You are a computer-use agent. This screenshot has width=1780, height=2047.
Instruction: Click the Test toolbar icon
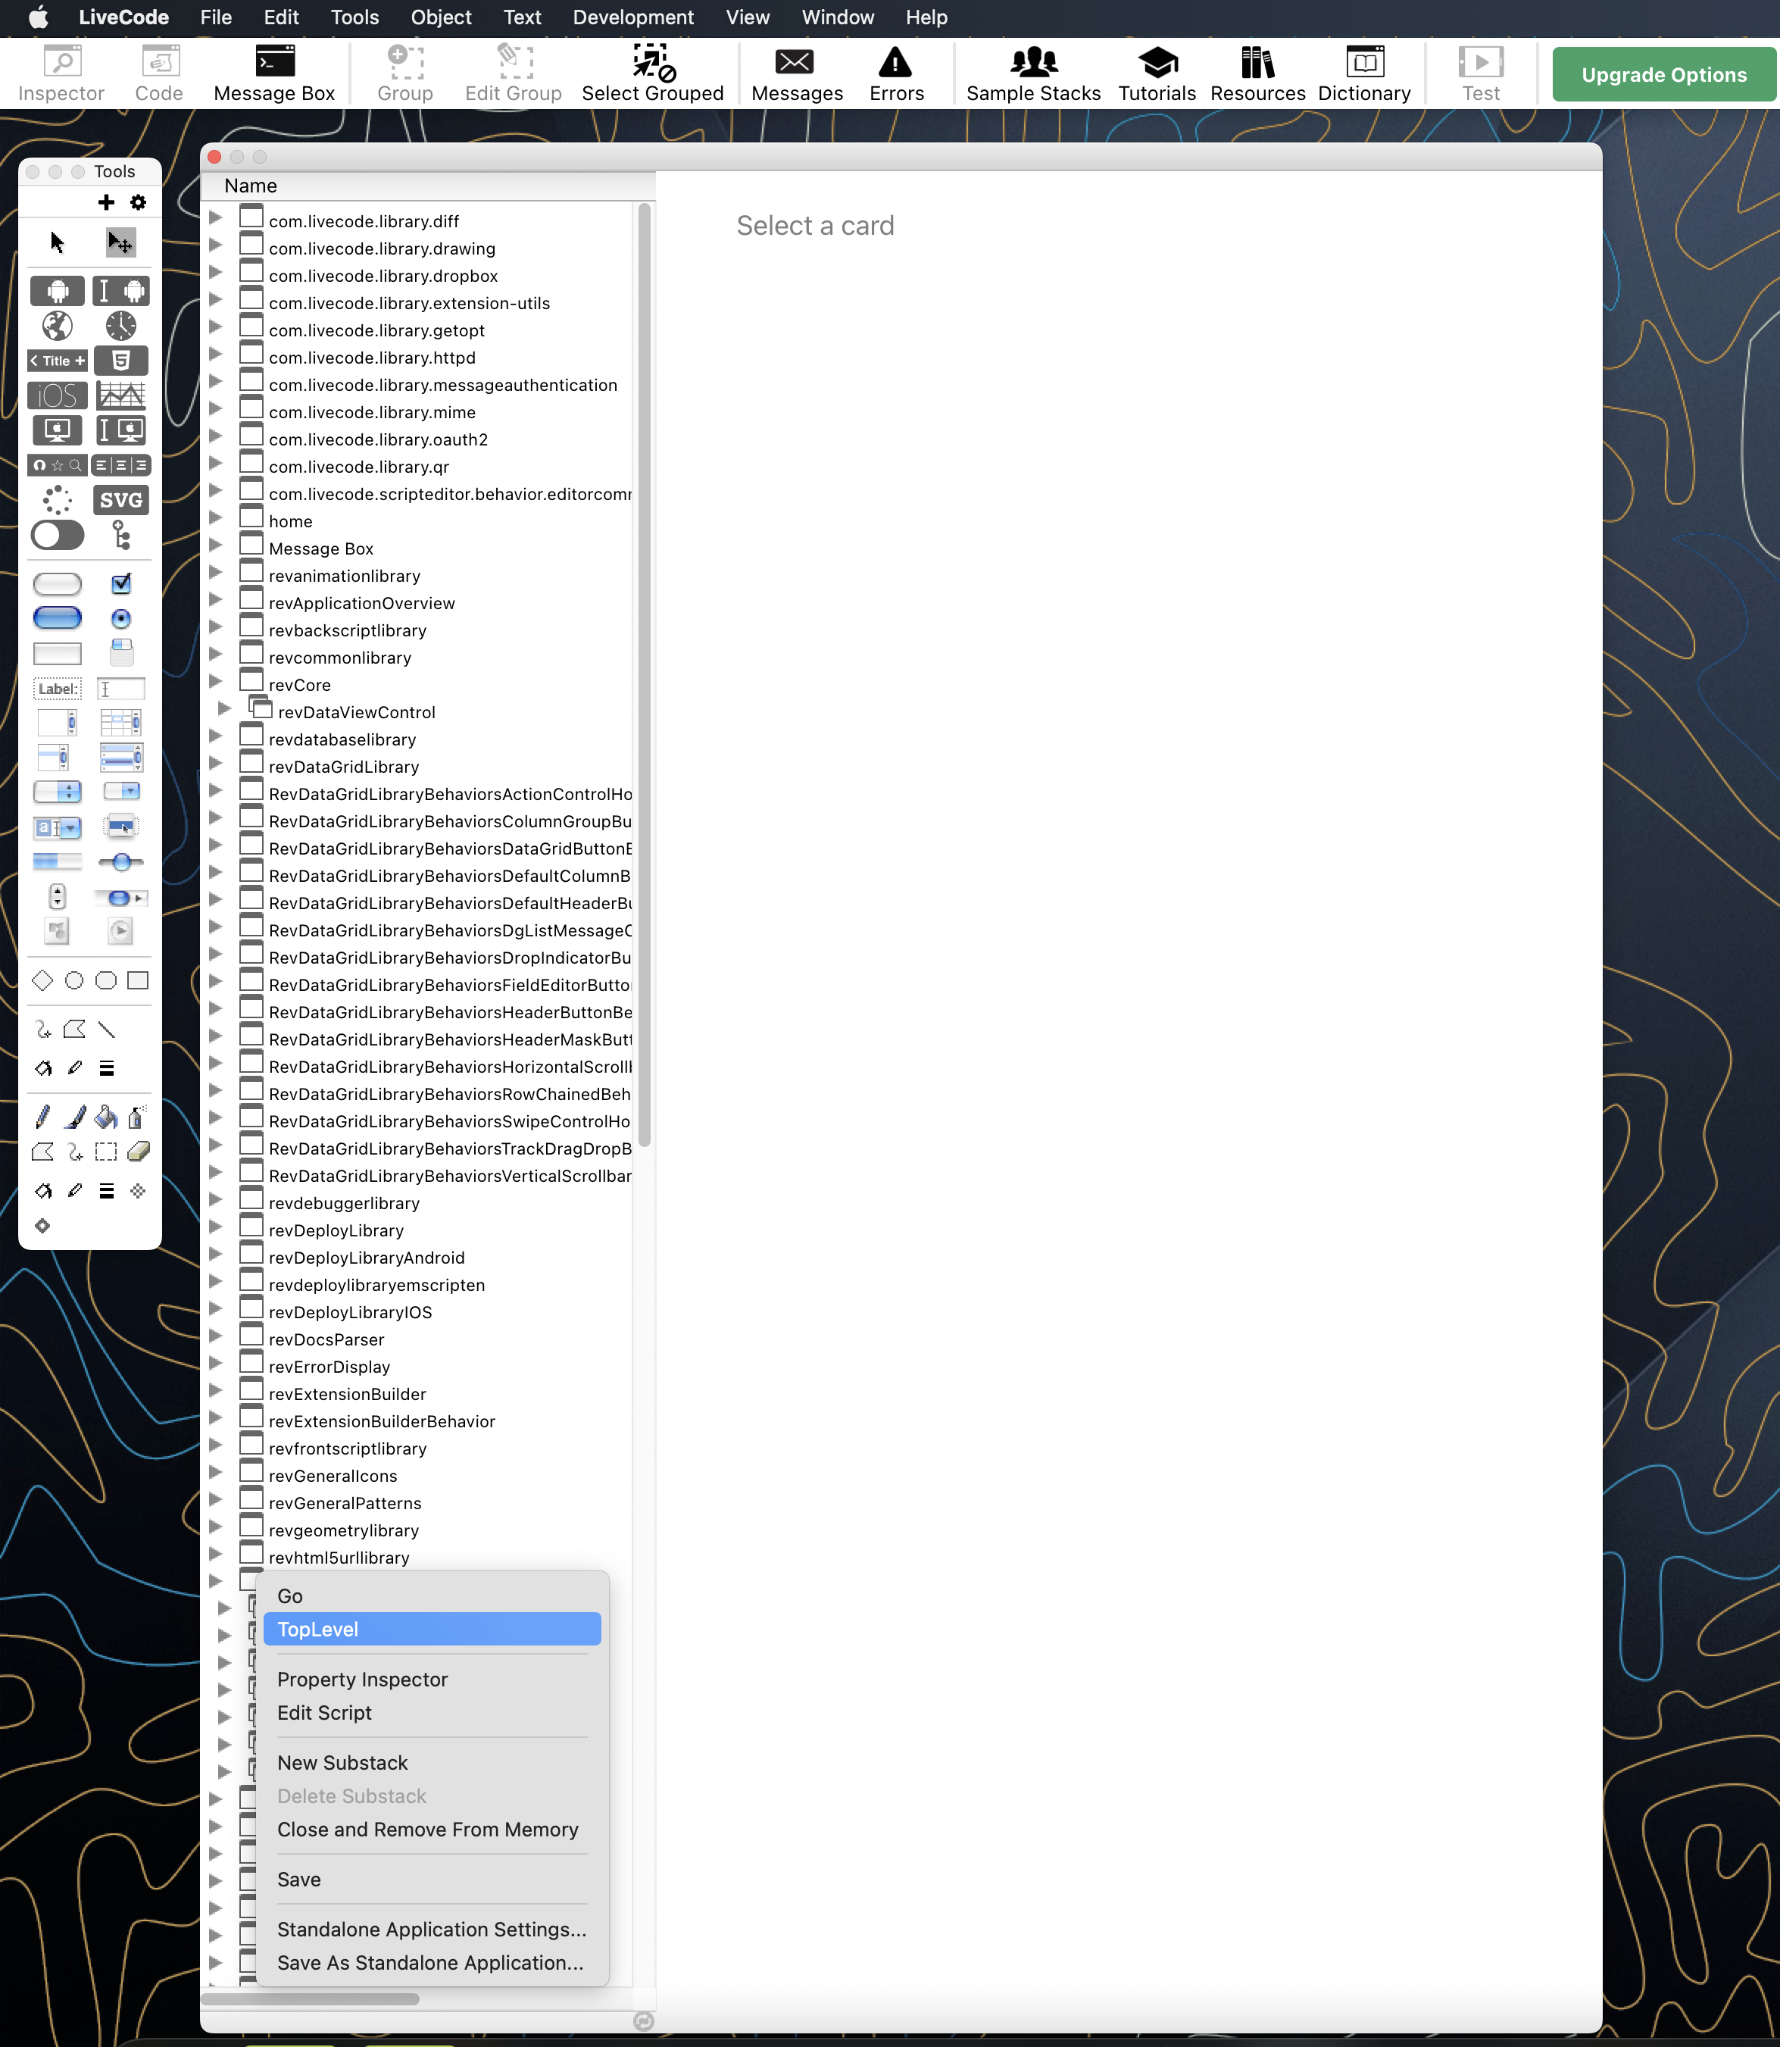pyautogui.click(x=1480, y=74)
